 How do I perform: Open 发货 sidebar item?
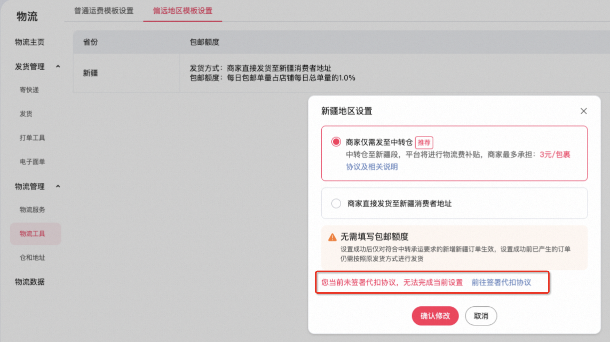pyautogui.click(x=26, y=114)
